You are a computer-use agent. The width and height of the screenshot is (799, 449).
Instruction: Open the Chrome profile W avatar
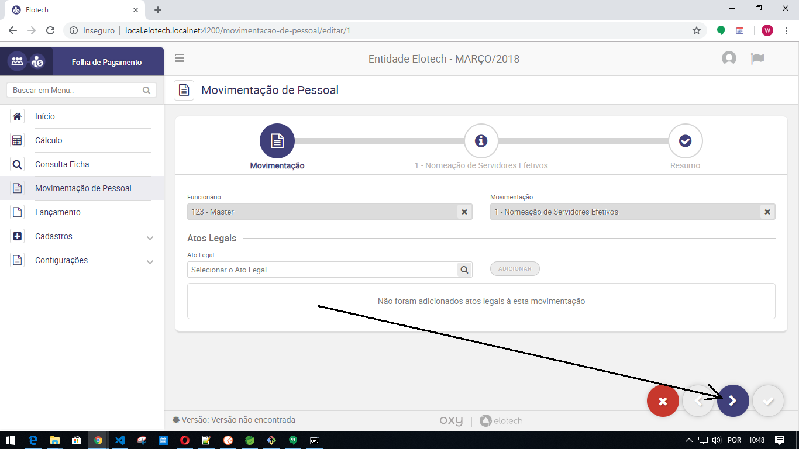coord(767,30)
